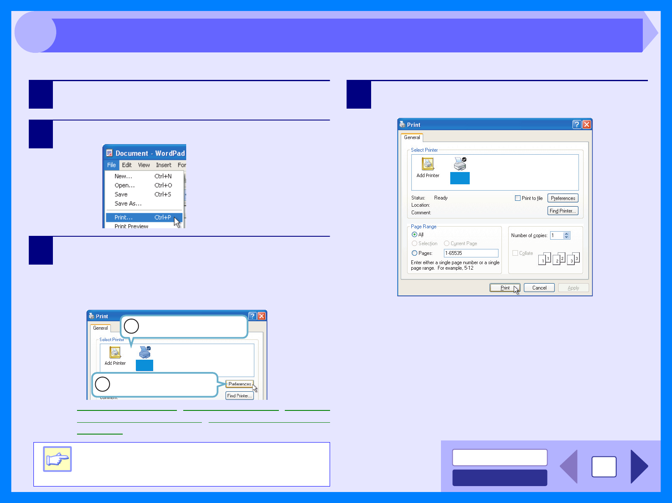
Task: Click the dark blue navigation button
Action: click(500, 478)
